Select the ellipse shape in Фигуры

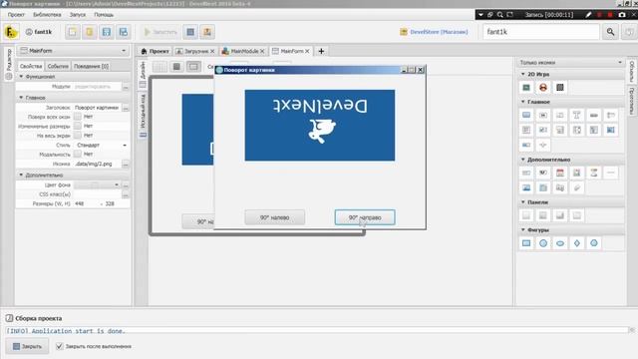coord(560,243)
